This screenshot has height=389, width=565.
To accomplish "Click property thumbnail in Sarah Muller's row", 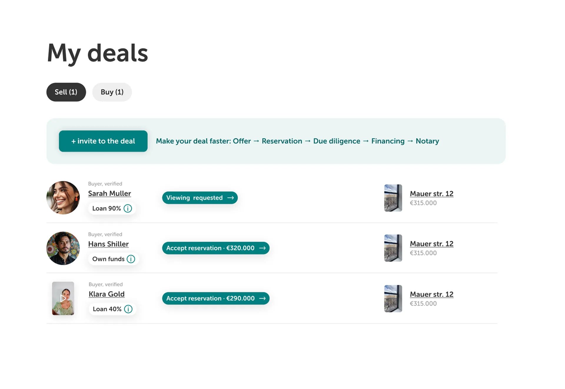I will (x=393, y=198).
